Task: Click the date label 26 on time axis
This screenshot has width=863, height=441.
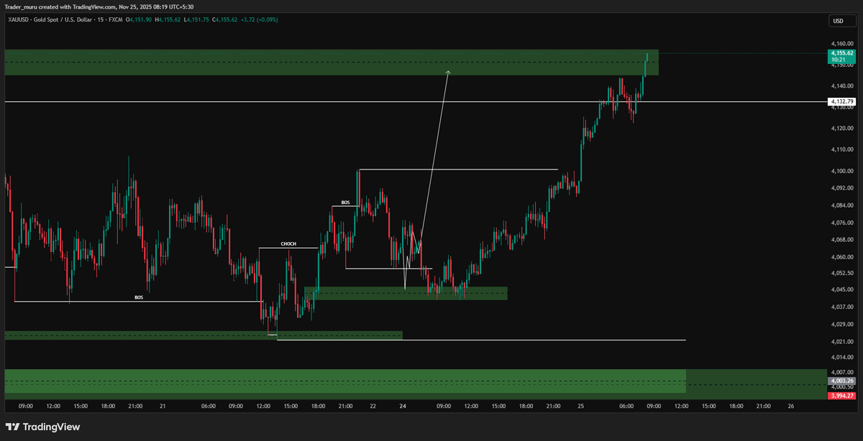Action: (x=790, y=407)
